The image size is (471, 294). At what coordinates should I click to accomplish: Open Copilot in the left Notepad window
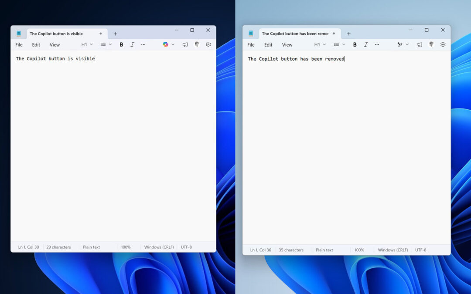(166, 44)
